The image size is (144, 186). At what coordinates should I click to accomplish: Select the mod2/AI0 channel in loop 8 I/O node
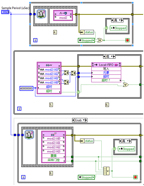tap(54, 139)
